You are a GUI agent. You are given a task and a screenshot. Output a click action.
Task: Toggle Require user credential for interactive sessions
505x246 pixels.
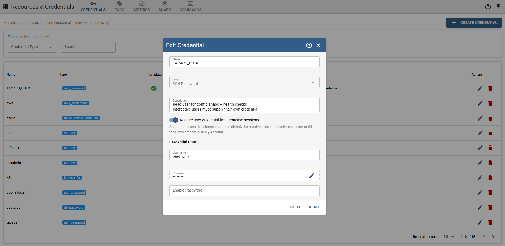coord(174,120)
